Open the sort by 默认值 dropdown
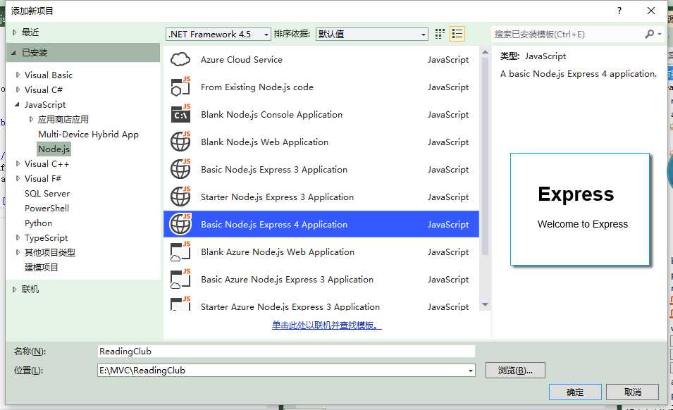This screenshot has height=410, width=673. 371,34
